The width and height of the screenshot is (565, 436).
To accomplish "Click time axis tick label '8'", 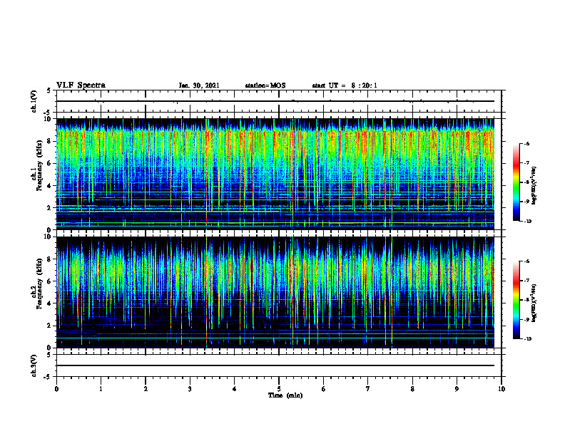I will click(x=412, y=389).
